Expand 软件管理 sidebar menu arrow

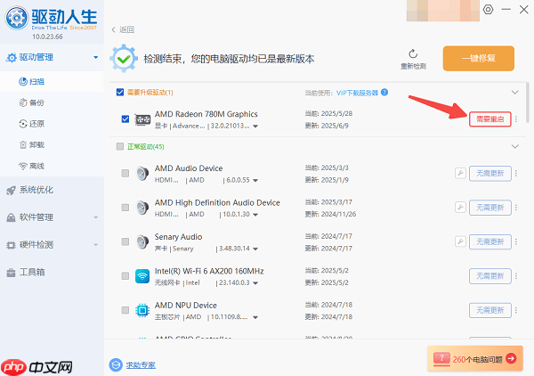click(96, 217)
